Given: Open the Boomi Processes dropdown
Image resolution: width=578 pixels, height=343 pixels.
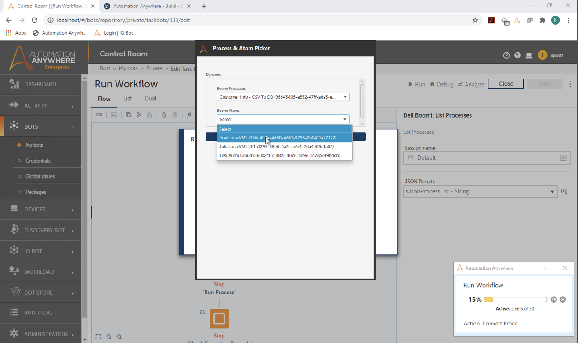Looking at the screenshot, I should click(283, 97).
